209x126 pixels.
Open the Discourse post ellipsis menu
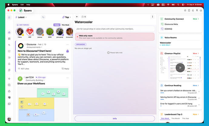coord(68,44)
